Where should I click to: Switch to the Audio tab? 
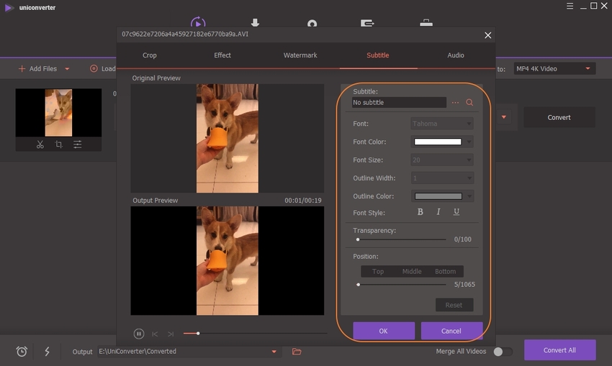456,55
